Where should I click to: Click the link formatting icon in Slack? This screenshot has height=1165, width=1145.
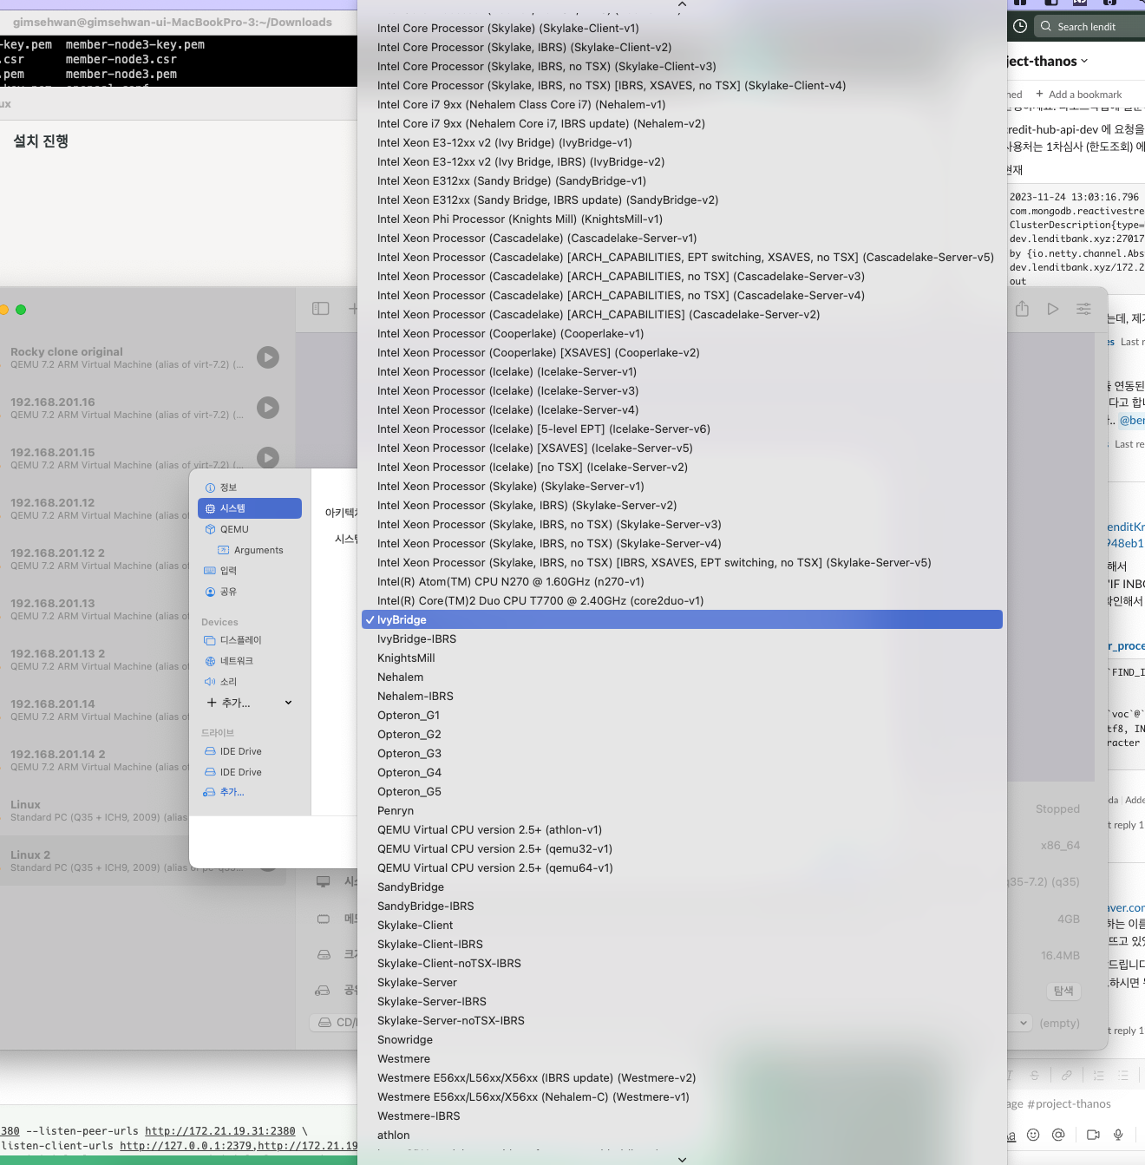[x=1066, y=1075]
